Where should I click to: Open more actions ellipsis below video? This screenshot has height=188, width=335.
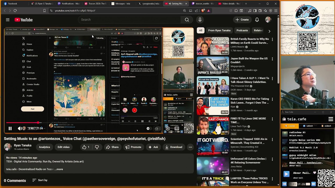[190, 147]
